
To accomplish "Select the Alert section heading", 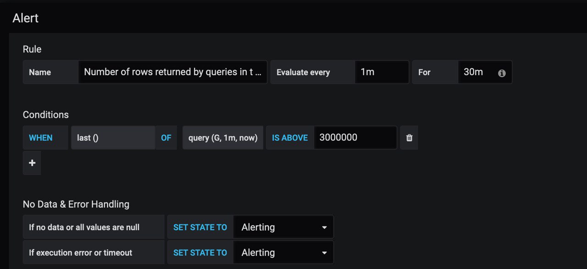I will (x=26, y=18).
